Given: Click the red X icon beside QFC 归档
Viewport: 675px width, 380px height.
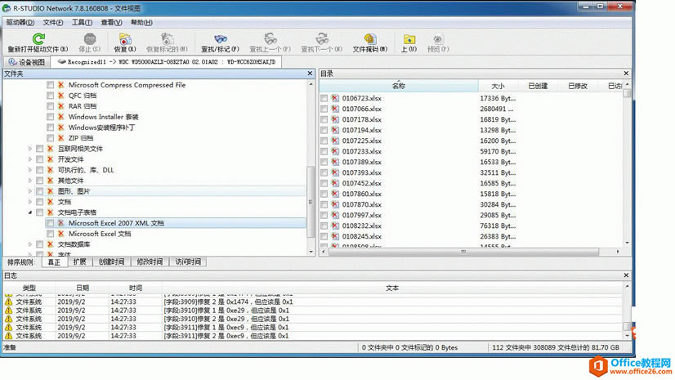Looking at the screenshot, I should [60, 96].
